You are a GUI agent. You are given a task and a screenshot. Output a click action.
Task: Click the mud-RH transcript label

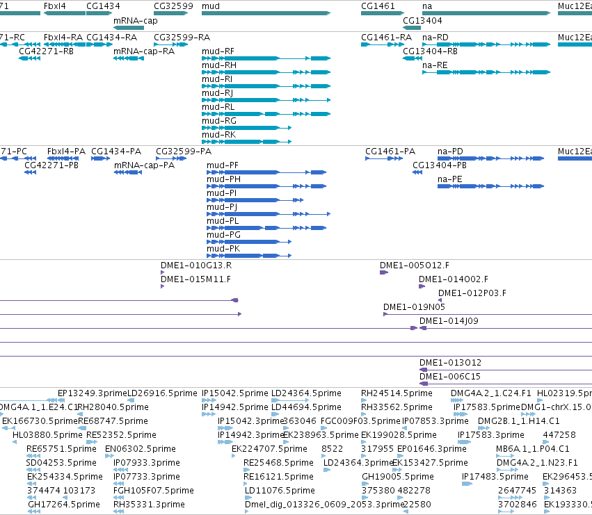(x=219, y=65)
